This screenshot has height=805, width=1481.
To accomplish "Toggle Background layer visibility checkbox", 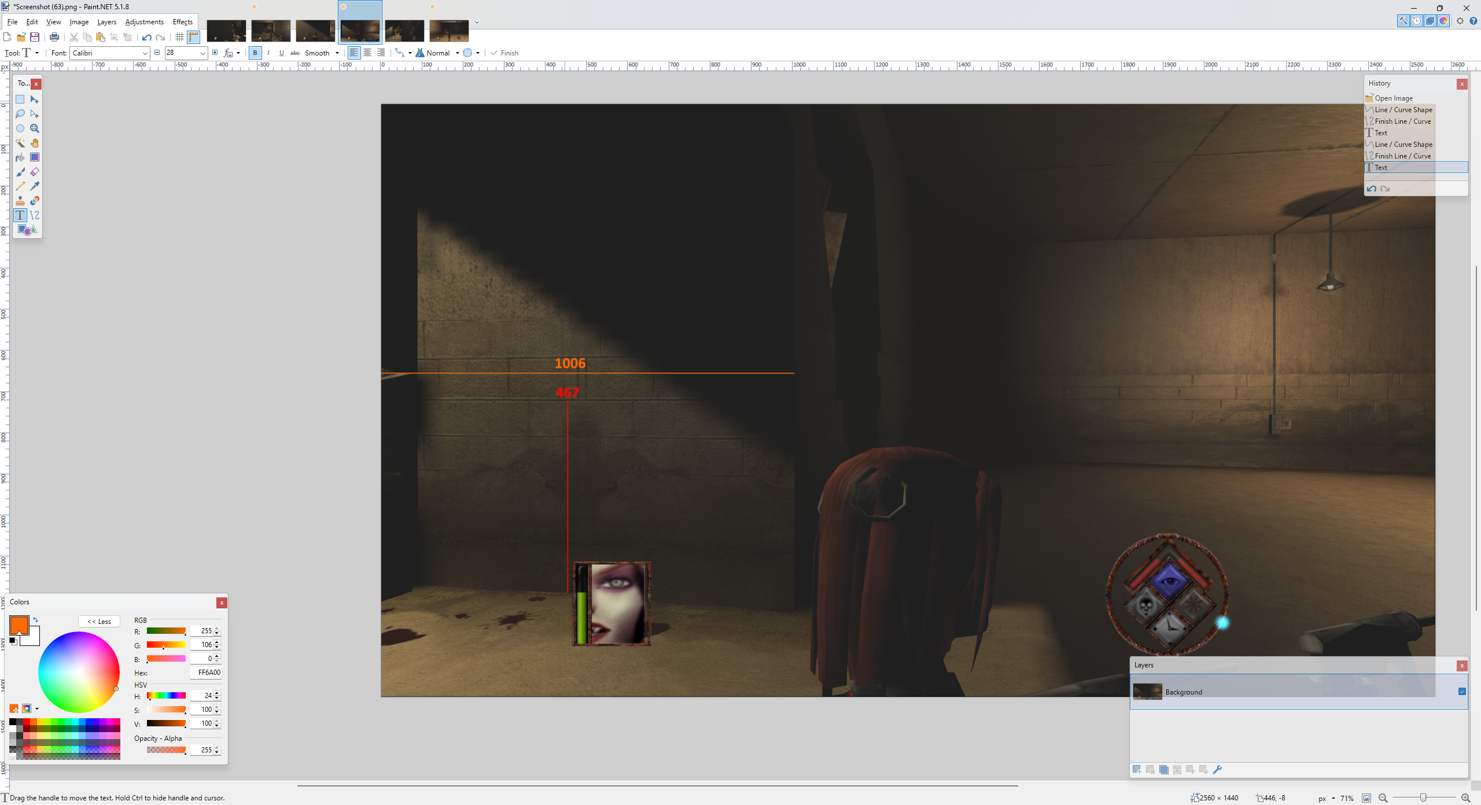I will (x=1462, y=692).
